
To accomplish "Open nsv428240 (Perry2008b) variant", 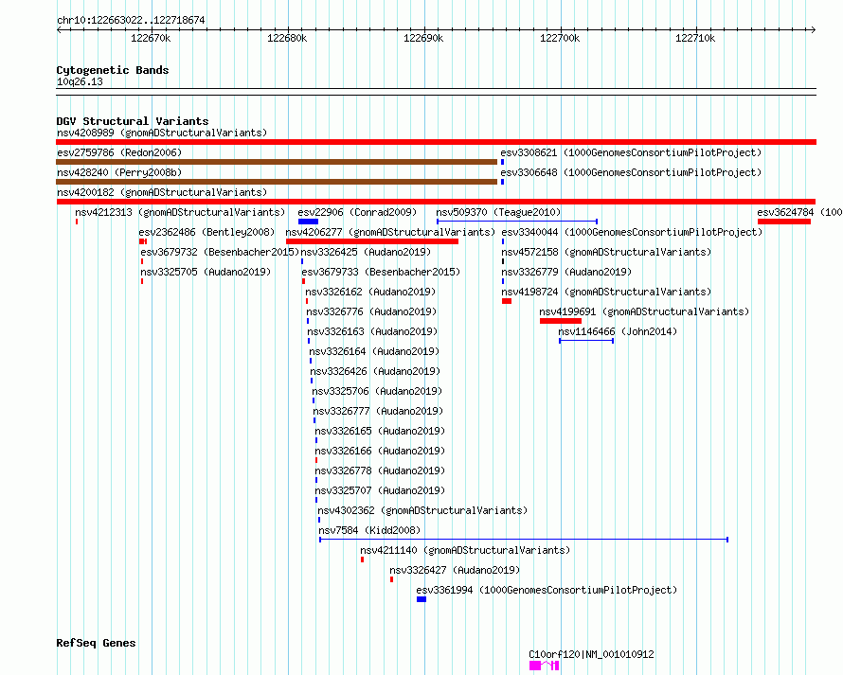I will tap(119, 172).
